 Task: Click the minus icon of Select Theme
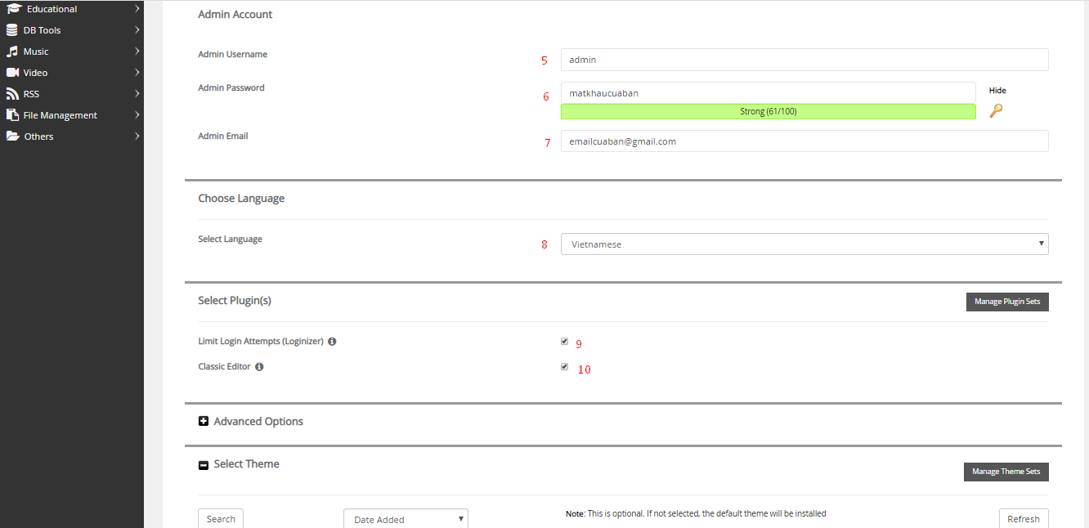point(204,465)
